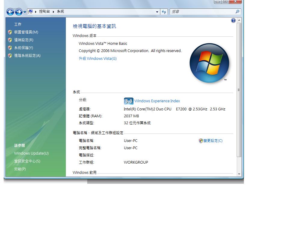Open the address bar history dropdown
Viewport: 308px width, 231px height.
157,12
